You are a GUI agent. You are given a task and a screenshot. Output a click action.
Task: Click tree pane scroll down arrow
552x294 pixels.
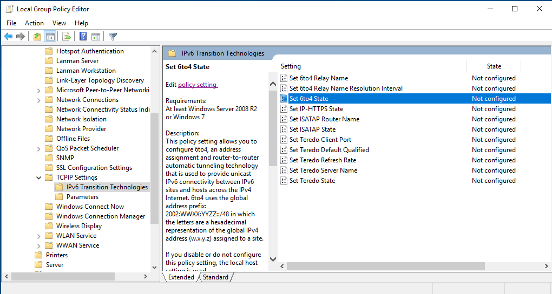pos(154,268)
